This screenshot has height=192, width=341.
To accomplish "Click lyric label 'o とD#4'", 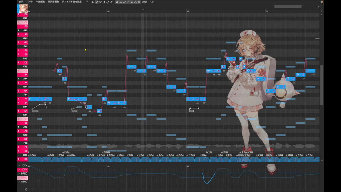I will [x=190, y=155].
